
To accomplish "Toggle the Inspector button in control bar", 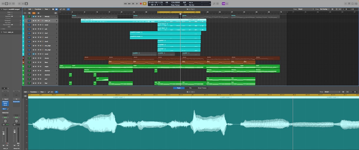I will point(6,4).
